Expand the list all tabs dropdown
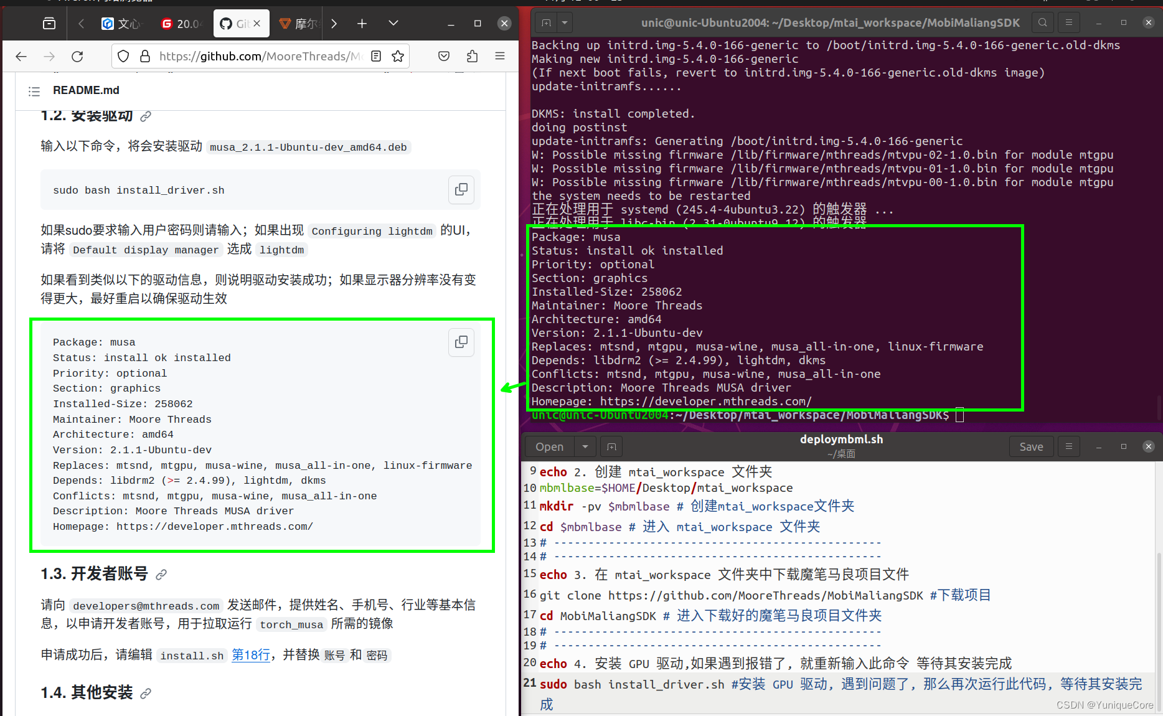Image resolution: width=1163 pixels, height=716 pixels. pyautogui.click(x=393, y=23)
